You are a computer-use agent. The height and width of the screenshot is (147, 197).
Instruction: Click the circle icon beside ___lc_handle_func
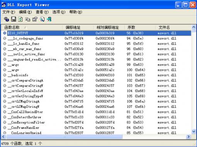click(5, 43)
